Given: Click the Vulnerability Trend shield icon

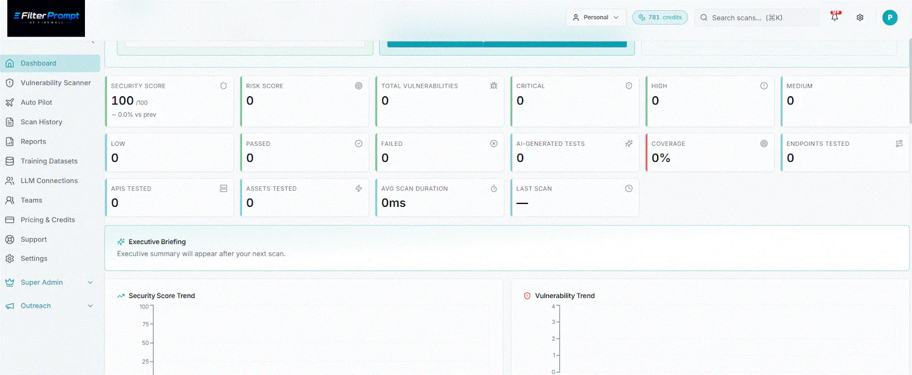Looking at the screenshot, I should (x=527, y=296).
